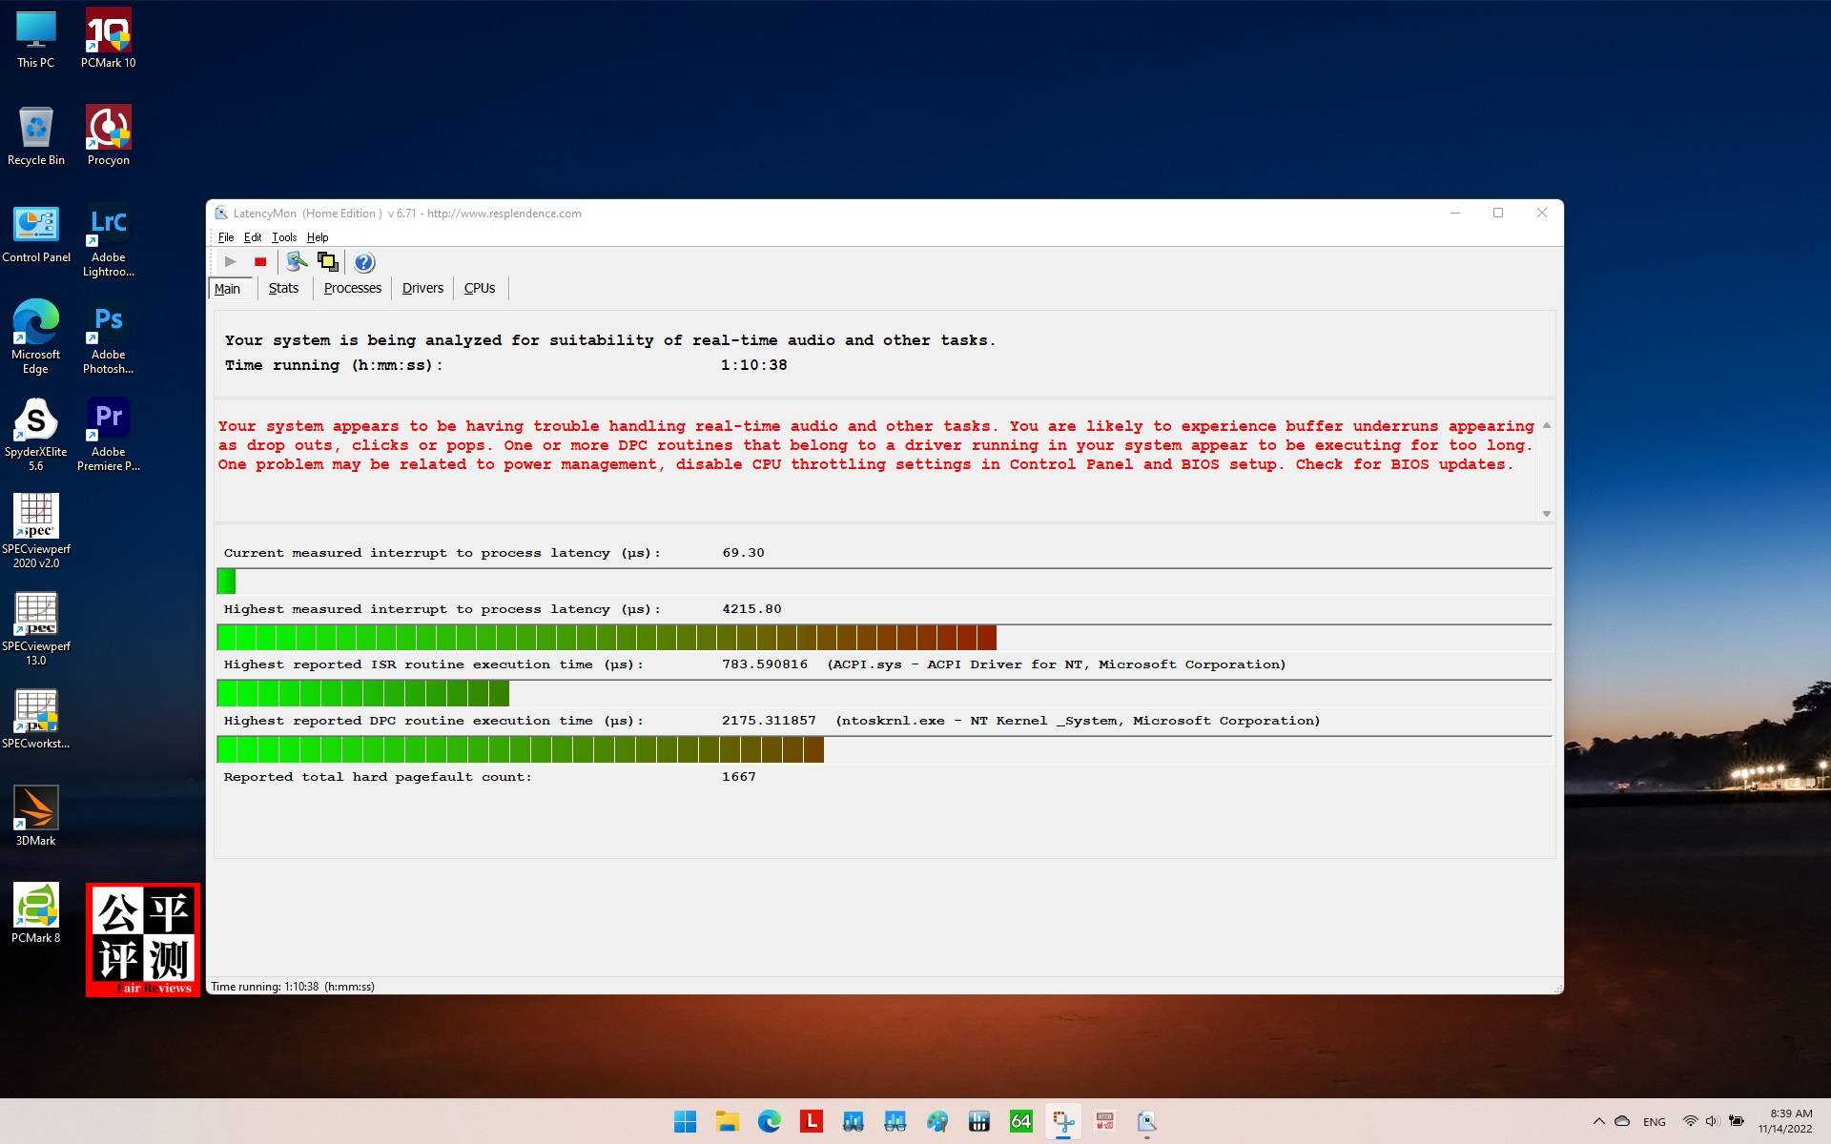Open the CPUs tab
This screenshot has width=1831, height=1144.
(479, 288)
